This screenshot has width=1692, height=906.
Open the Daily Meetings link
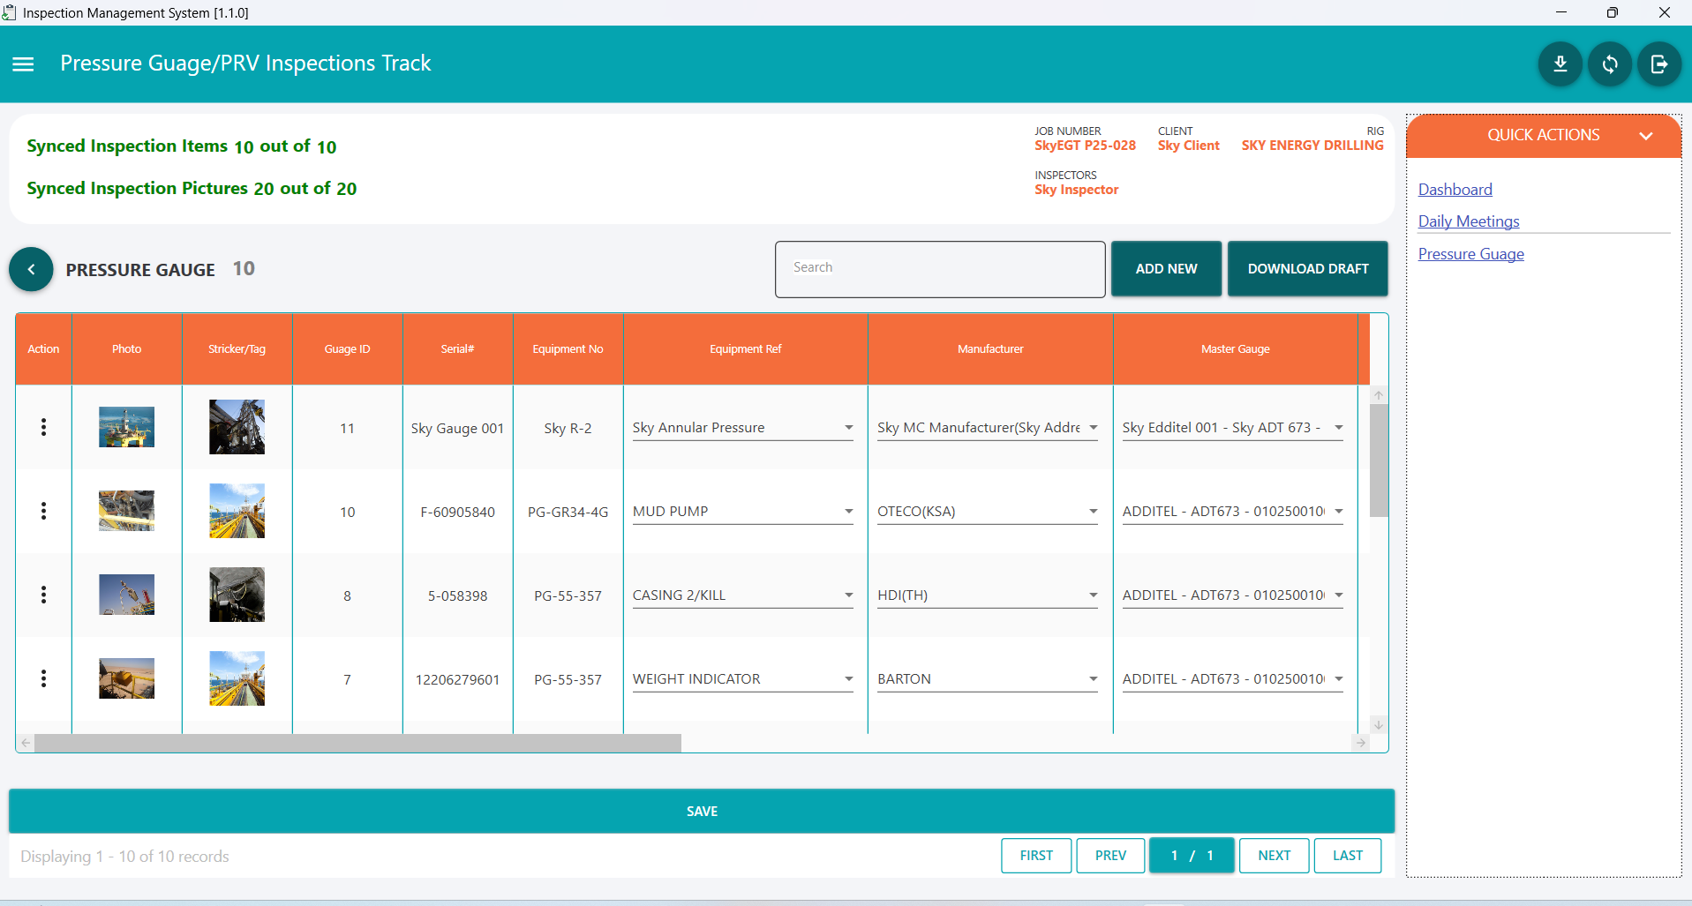pyautogui.click(x=1469, y=221)
